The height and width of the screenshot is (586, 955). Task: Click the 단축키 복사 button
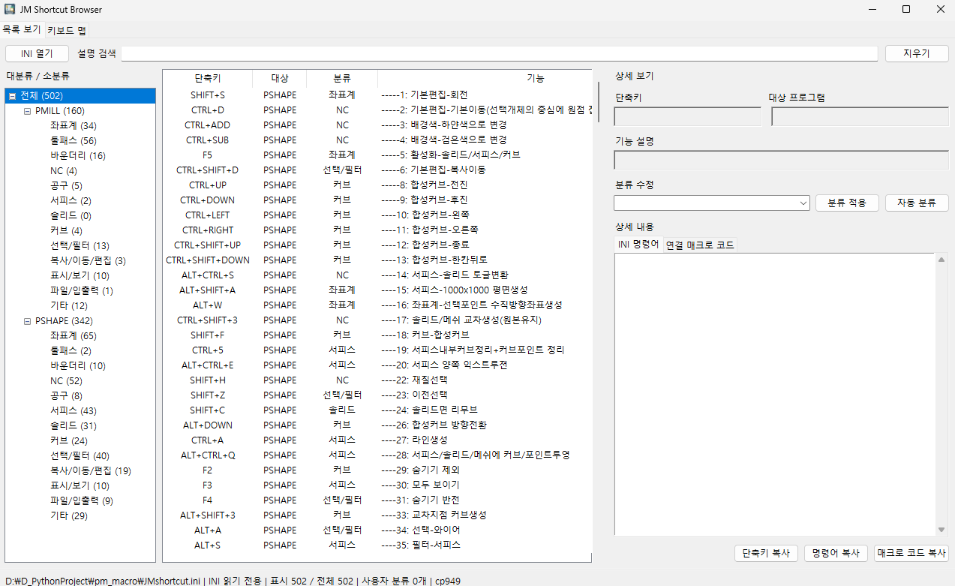pyautogui.click(x=766, y=553)
